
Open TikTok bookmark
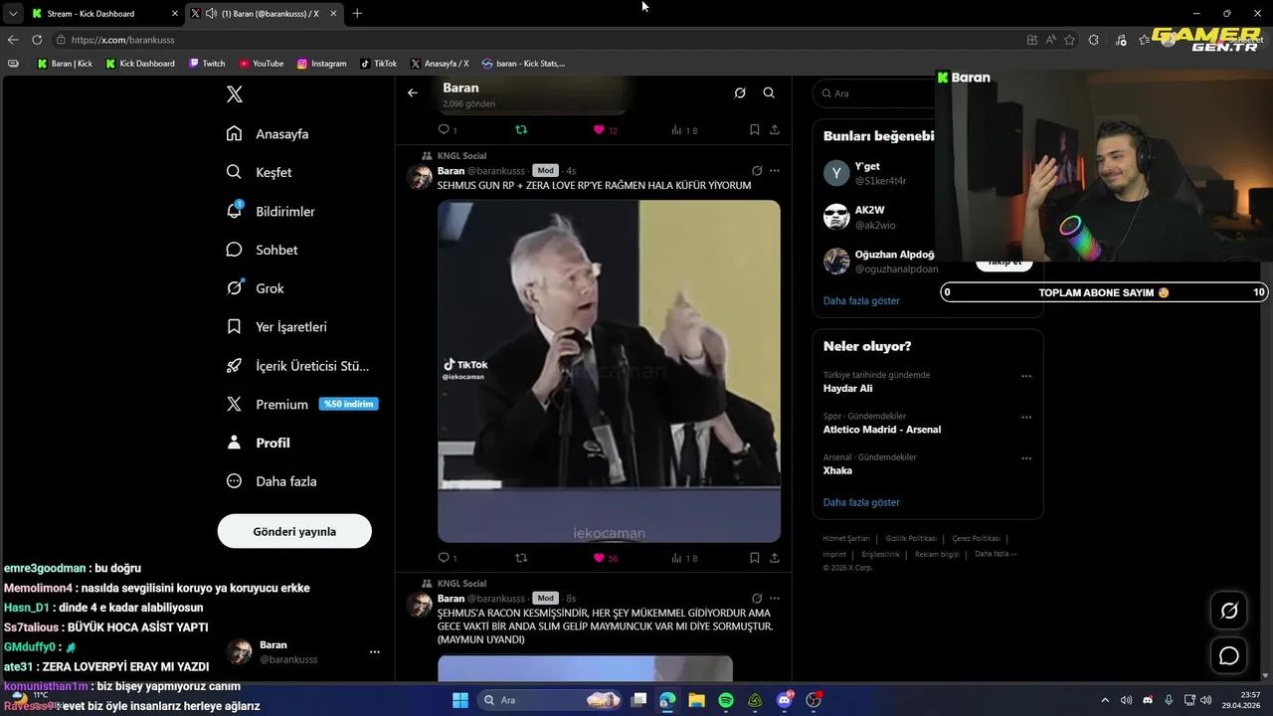tap(379, 64)
